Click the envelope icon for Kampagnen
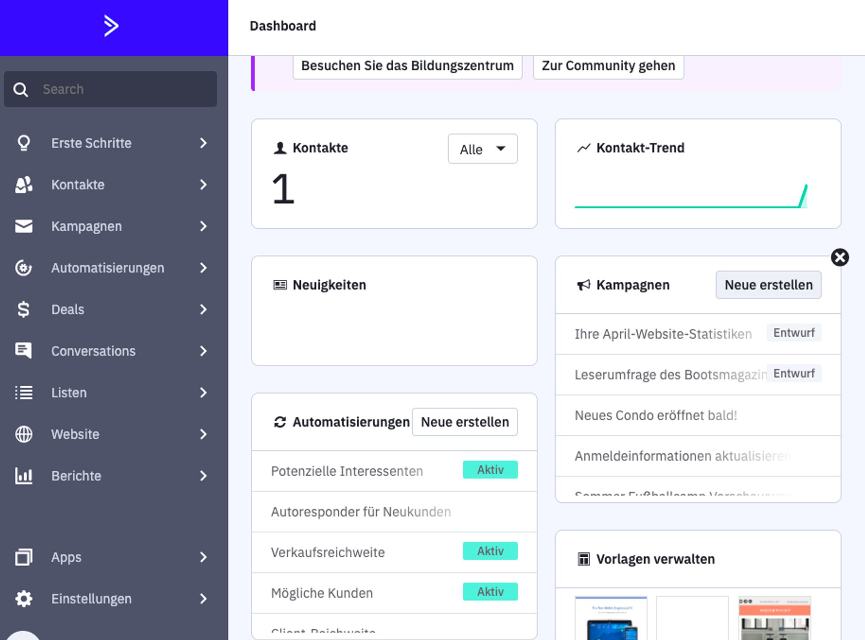 point(23,226)
